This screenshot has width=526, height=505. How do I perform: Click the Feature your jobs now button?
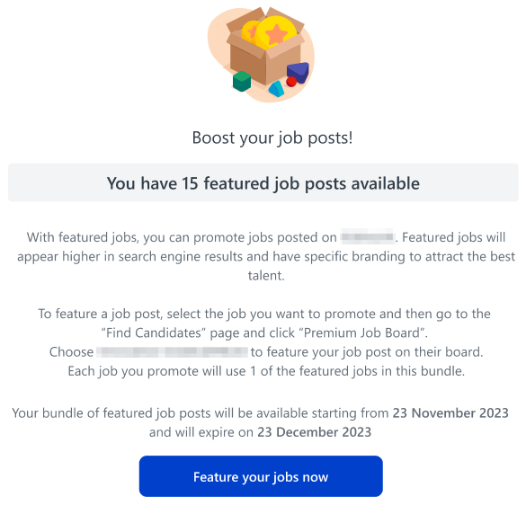pos(261,476)
